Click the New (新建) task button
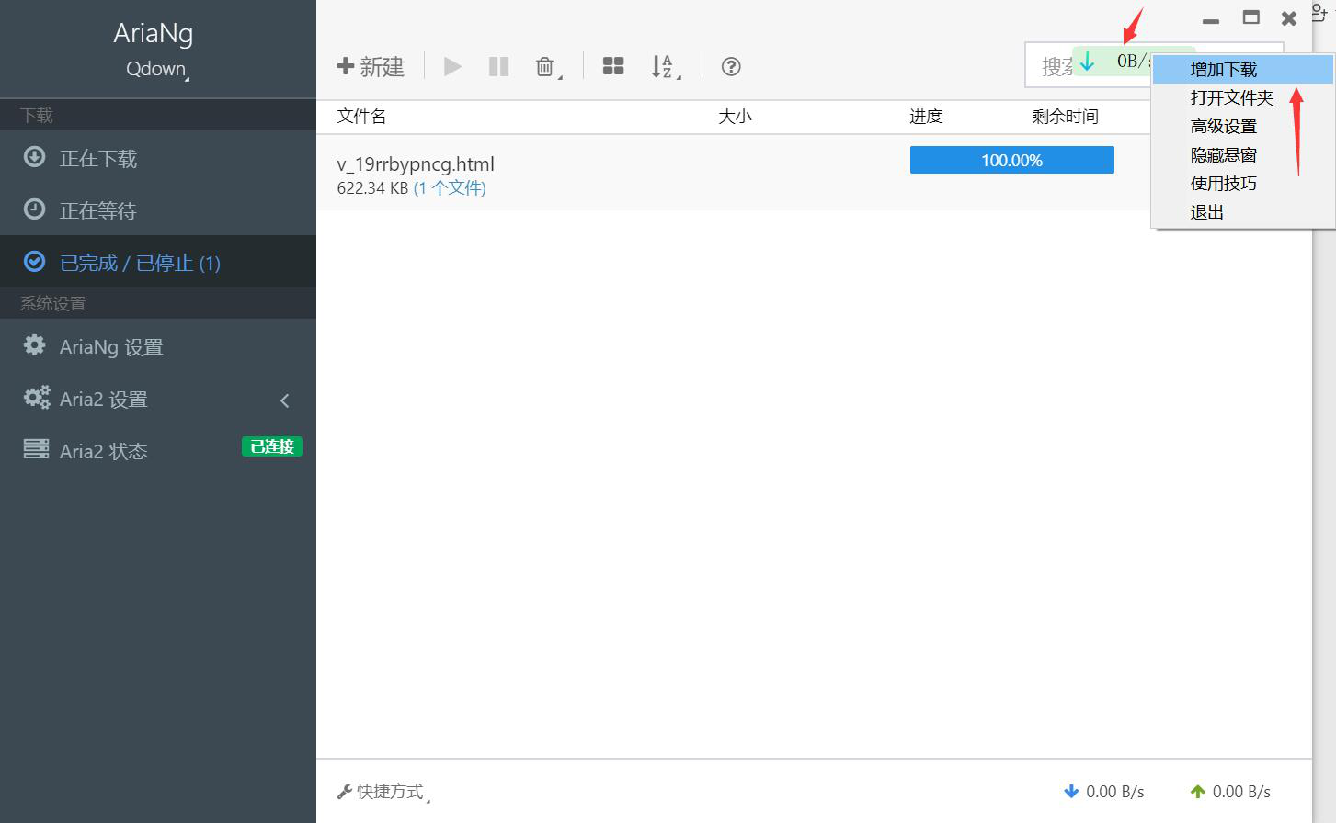The image size is (1336, 823). click(x=371, y=66)
